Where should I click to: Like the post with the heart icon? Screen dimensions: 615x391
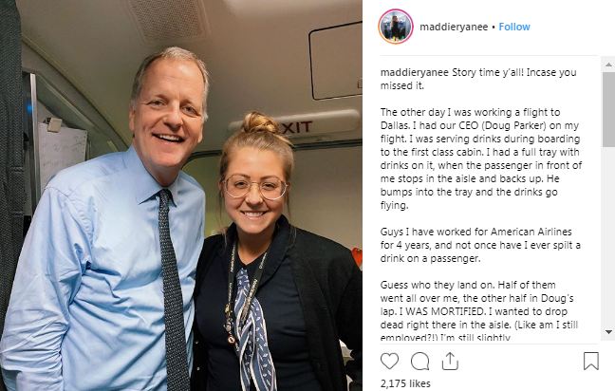point(389,361)
